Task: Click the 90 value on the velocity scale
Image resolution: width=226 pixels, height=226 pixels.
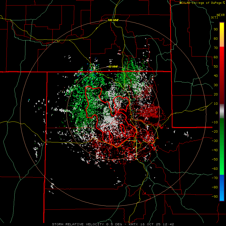Action: [216, 29]
